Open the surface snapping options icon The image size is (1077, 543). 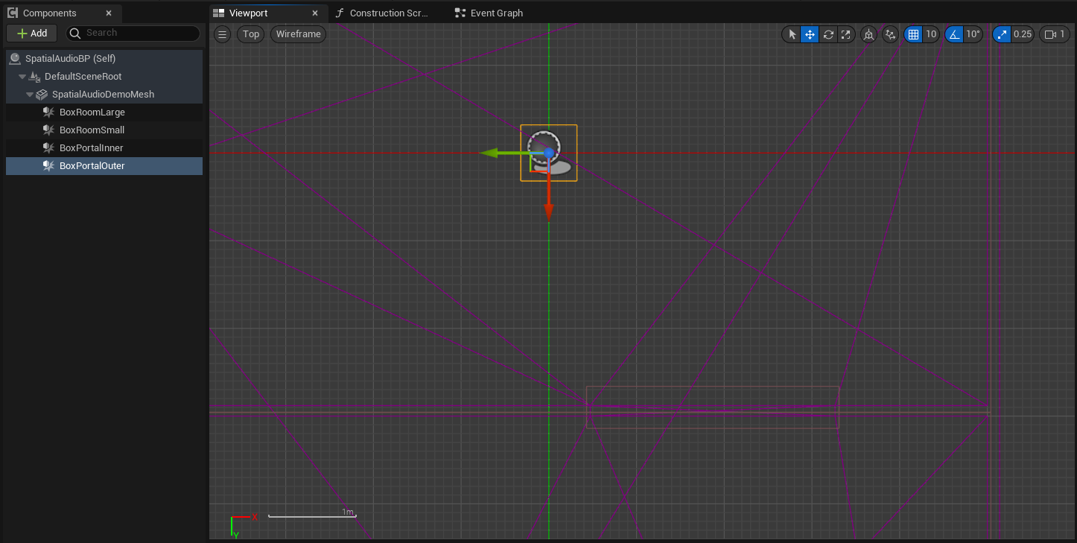pyautogui.click(x=890, y=34)
